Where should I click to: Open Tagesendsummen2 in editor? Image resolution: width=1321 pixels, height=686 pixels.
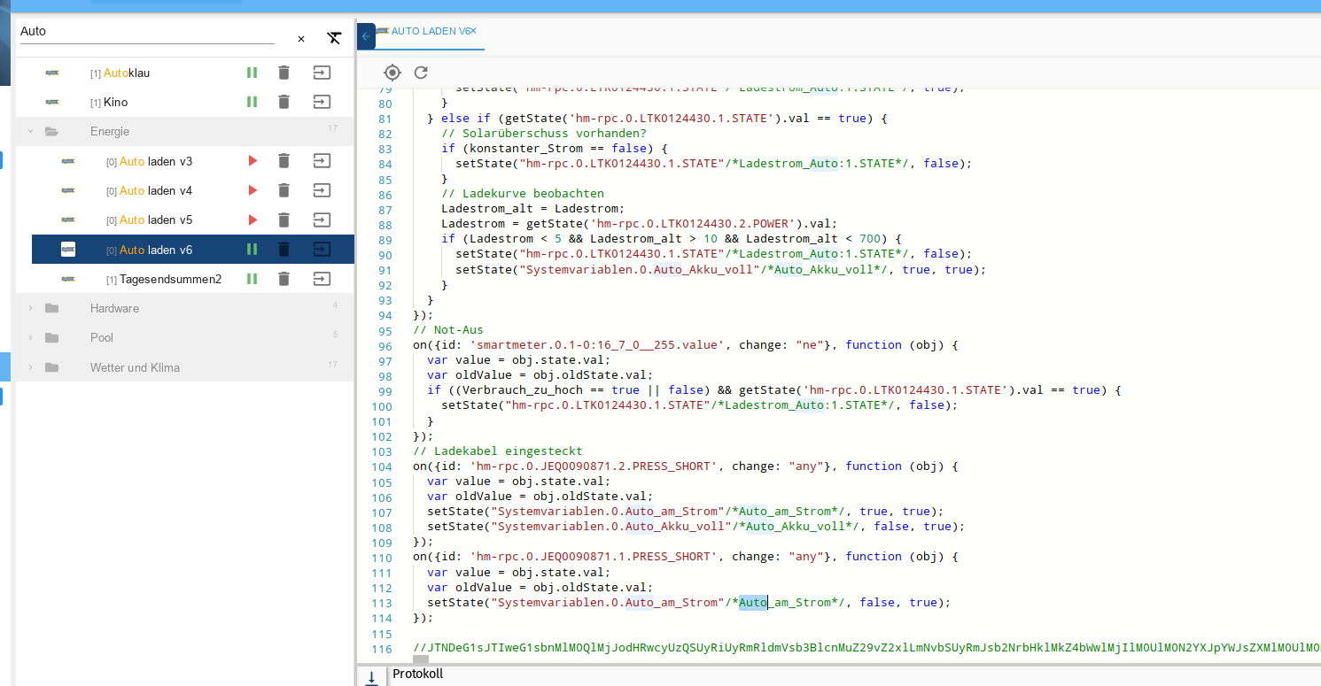coord(322,279)
